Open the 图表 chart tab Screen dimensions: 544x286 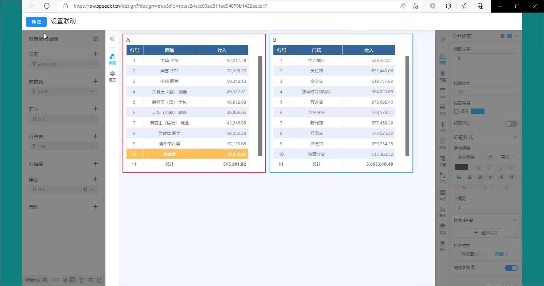(442, 212)
